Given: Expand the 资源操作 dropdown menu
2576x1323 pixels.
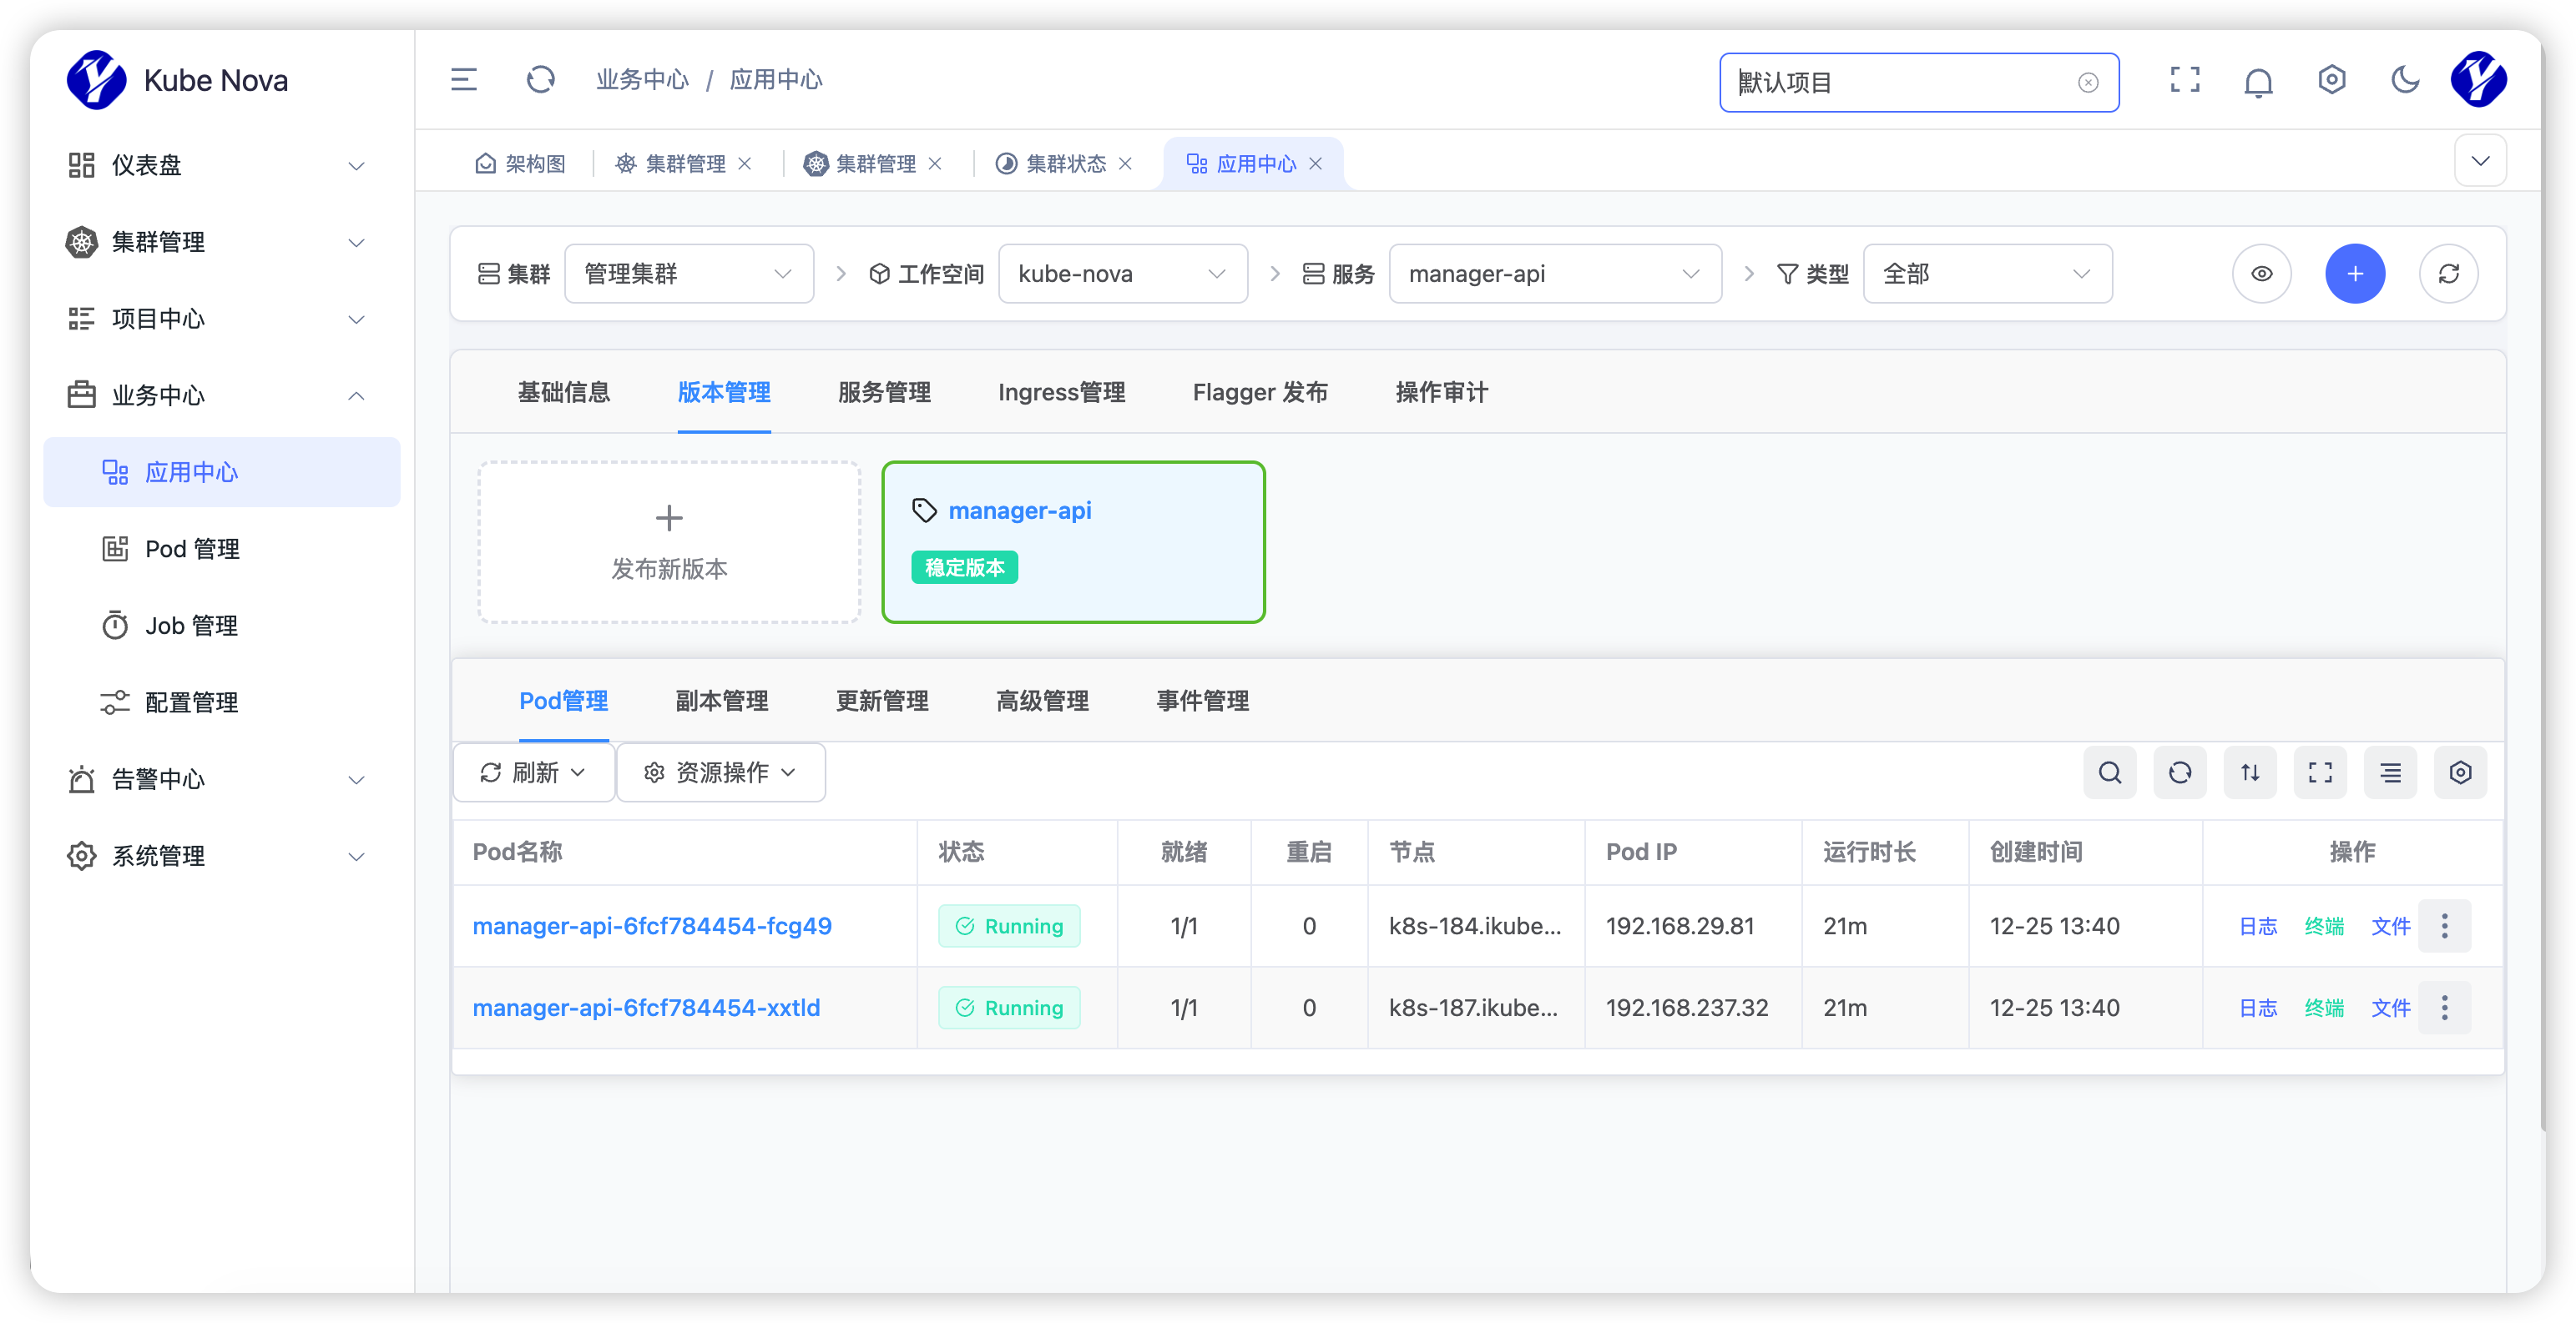Looking at the screenshot, I should coord(720,772).
